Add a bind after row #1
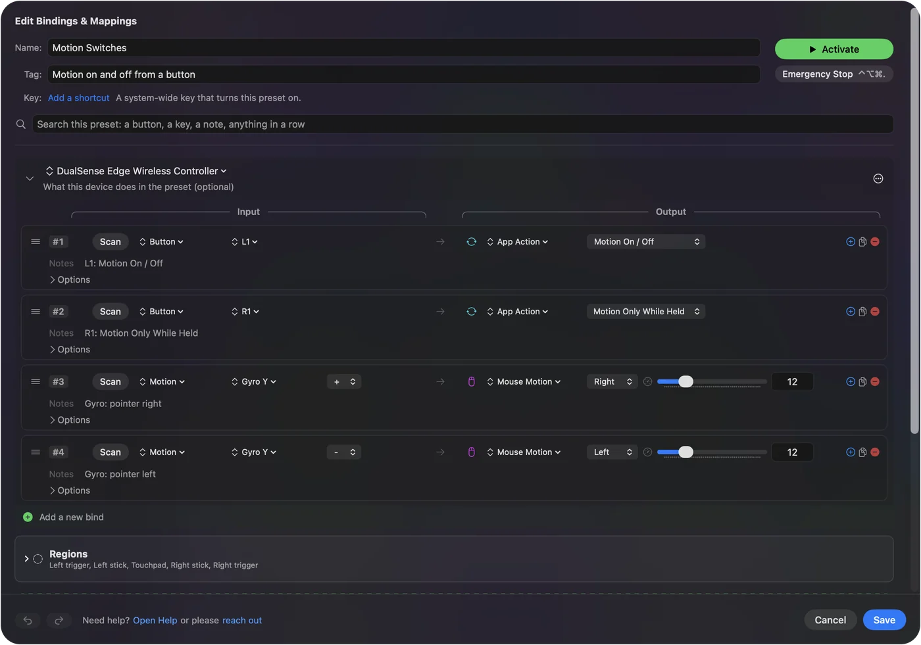 point(851,242)
